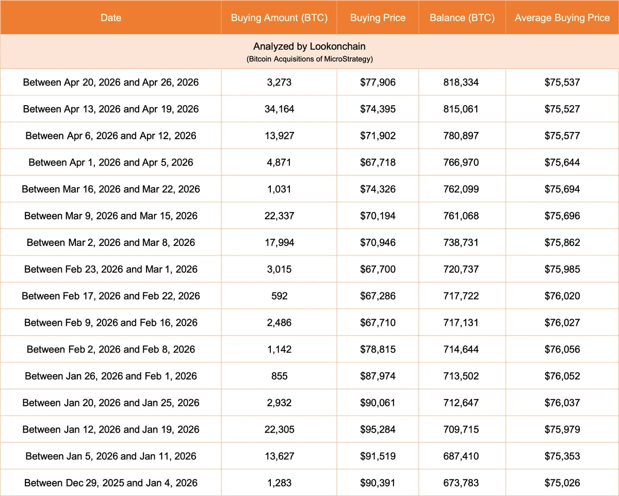
Task: Select the Apr 6 – Apr 12, 2026 date row
Action: (111, 136)
